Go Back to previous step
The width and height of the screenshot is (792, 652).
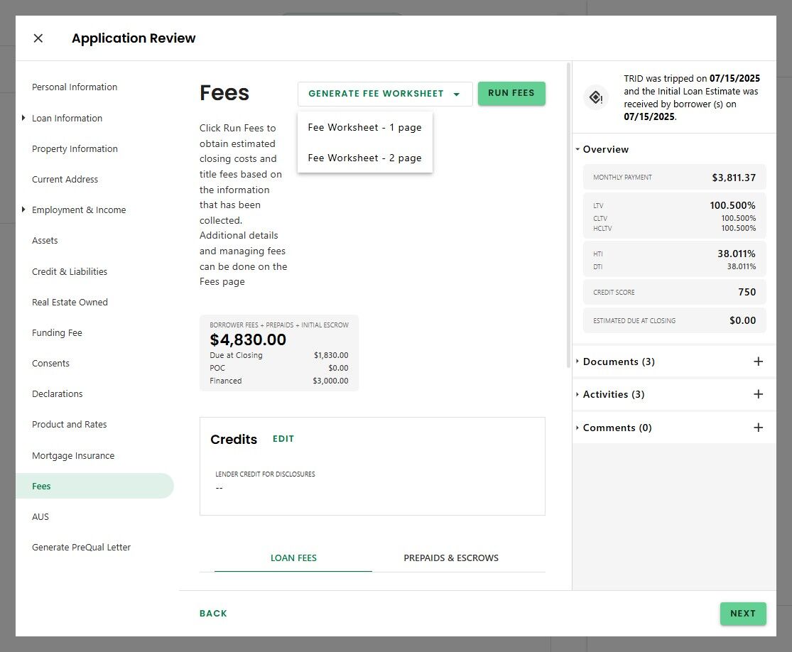pos(213,614)
